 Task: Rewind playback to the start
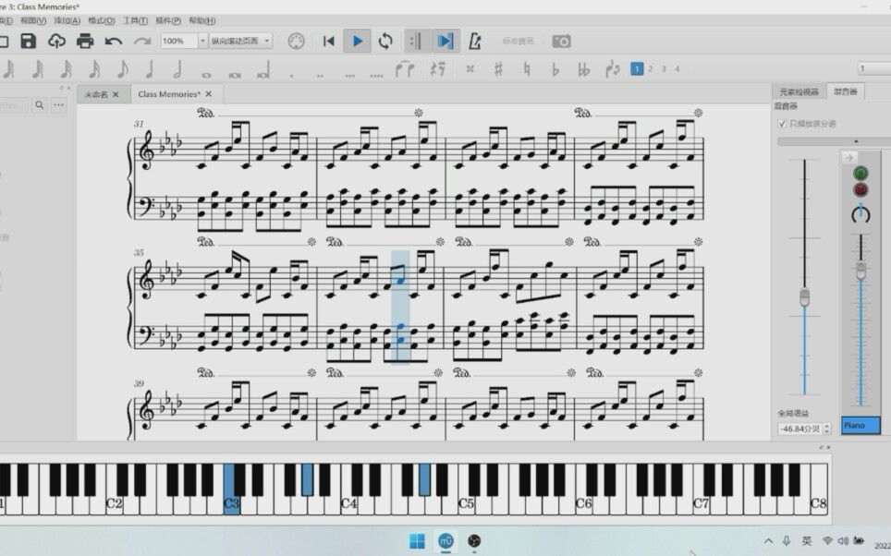(328, 41)
